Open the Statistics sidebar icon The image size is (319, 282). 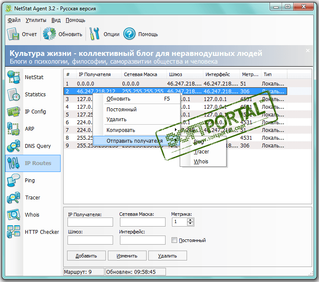tap(14, 95)
